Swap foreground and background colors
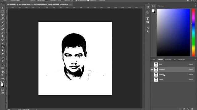 4,82
